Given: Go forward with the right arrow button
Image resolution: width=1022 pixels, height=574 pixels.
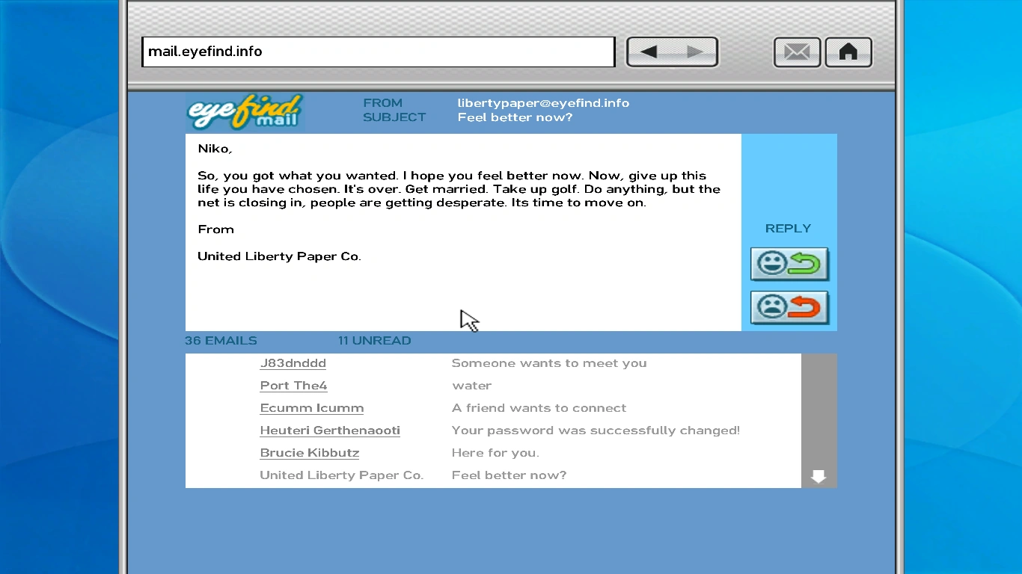Looking at the screenshot, I should [695, 52].
